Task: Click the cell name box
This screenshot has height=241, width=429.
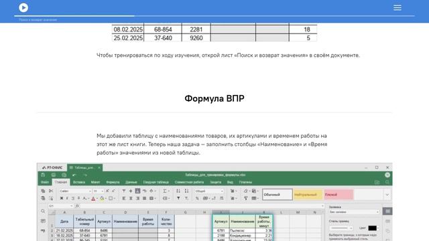Action: (61, 206)
